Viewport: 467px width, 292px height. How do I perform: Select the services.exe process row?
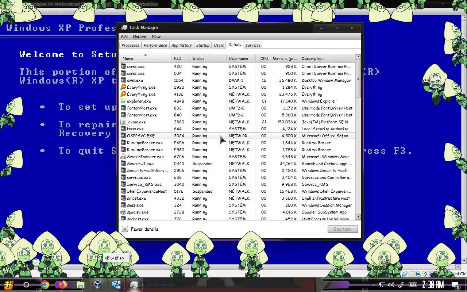pyautogui.click(x=237, y=177)
